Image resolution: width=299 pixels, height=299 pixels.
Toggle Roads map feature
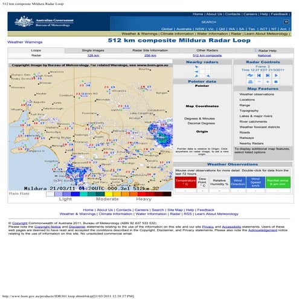(245, 132)
